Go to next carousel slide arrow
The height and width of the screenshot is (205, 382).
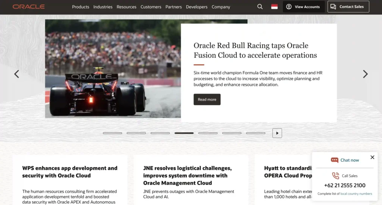[365, 74]
